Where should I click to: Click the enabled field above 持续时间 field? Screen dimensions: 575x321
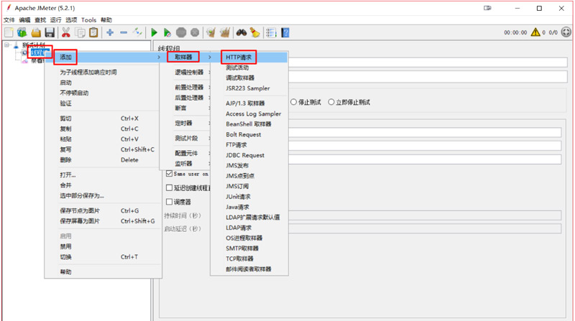pos(425,159)
